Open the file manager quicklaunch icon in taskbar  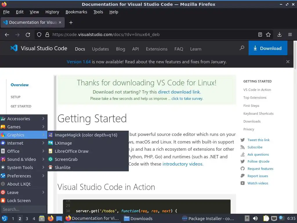42,218
